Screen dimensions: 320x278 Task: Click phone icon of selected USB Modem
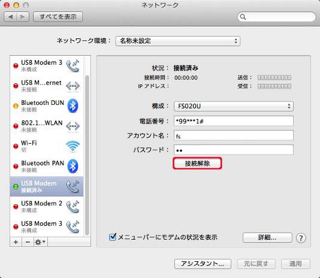click(73, 186)
